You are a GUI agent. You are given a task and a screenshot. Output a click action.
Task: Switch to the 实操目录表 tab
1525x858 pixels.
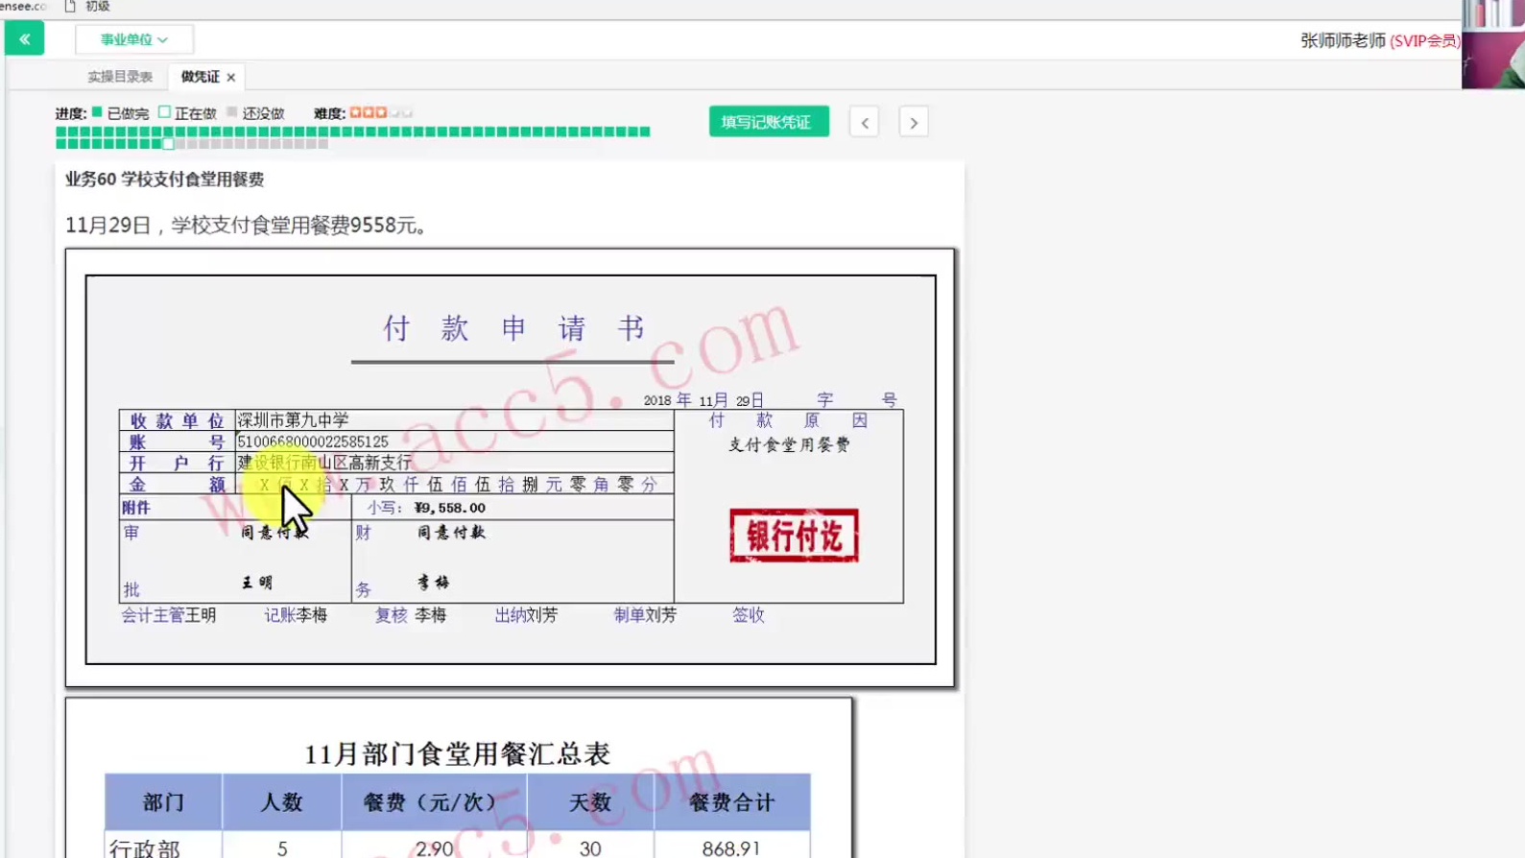120,77
